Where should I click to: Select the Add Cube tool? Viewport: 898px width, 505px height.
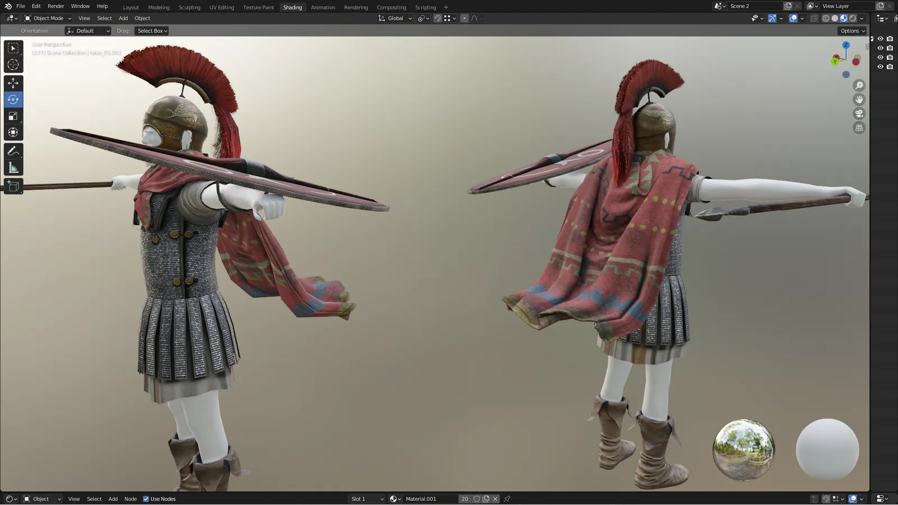(x=13, y=186)
